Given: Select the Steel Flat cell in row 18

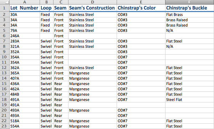Looking at the screenshot, I should pos(190,100).
